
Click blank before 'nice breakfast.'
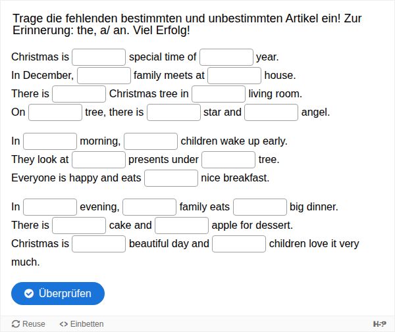tap(171, 178)
